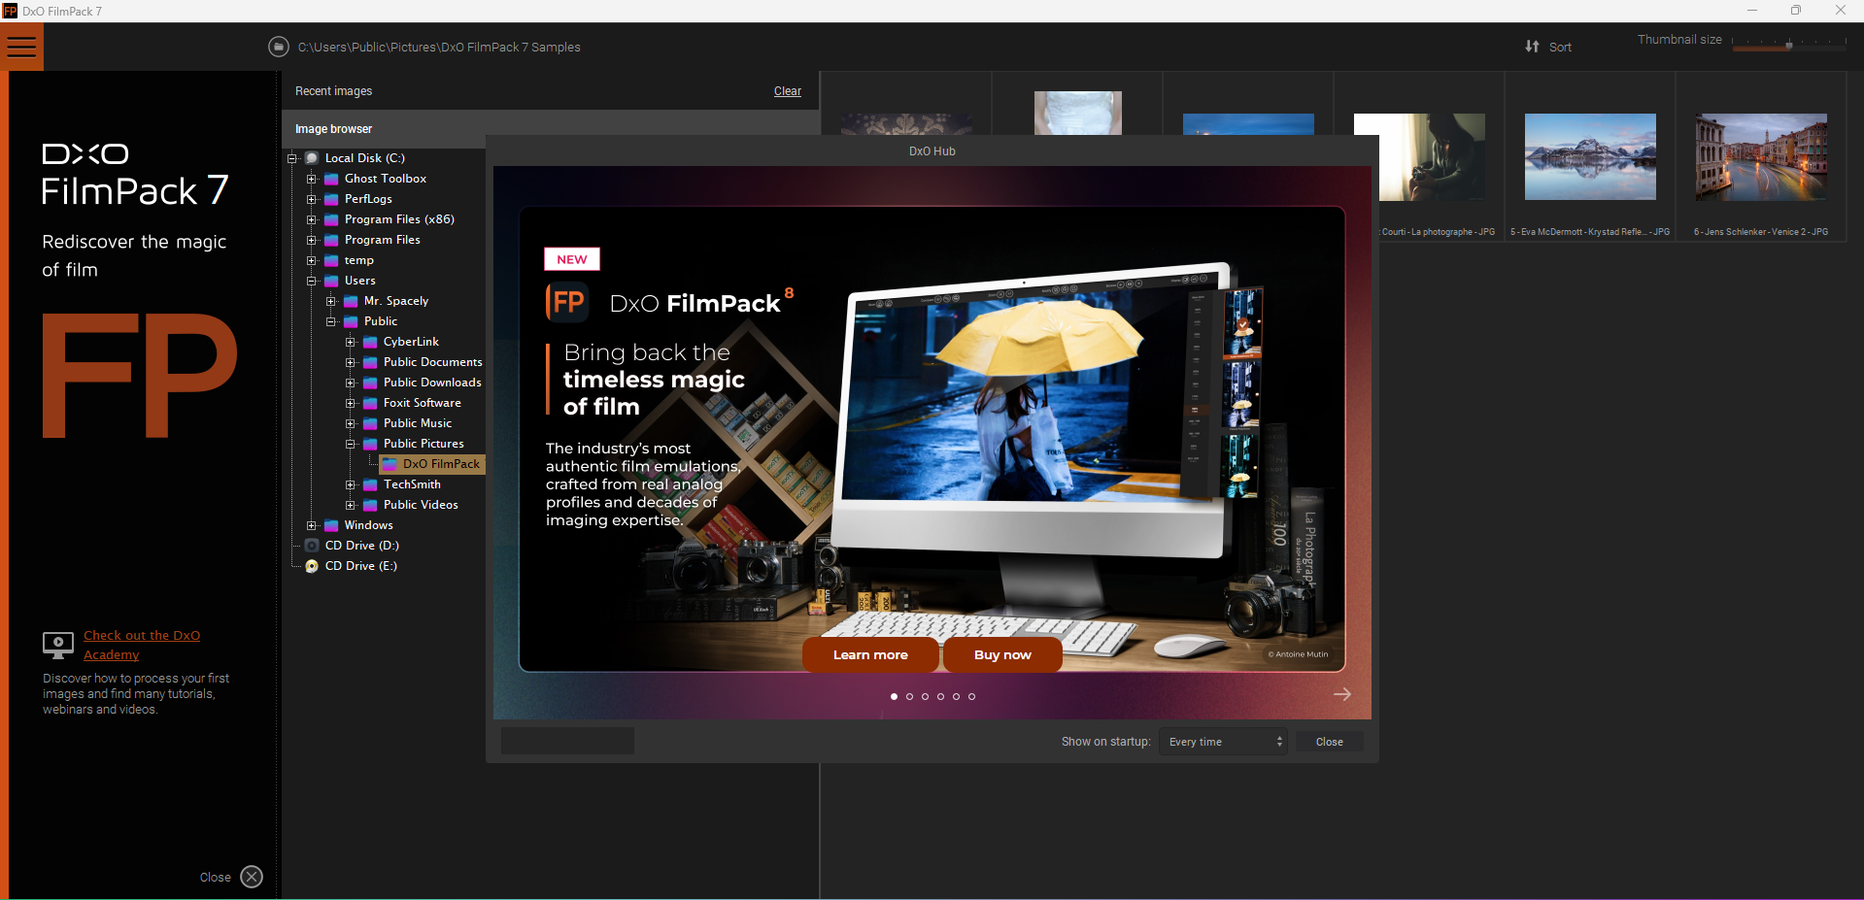Viewport: 1864px width, 900px height.
Task: Select the Users folder label
Action: pos(360,281)
